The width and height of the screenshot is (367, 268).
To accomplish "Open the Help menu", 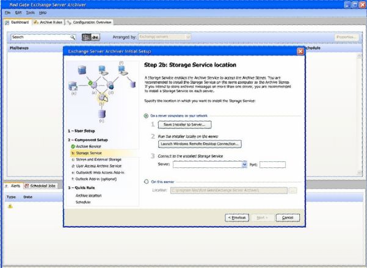I will [43, 13].
